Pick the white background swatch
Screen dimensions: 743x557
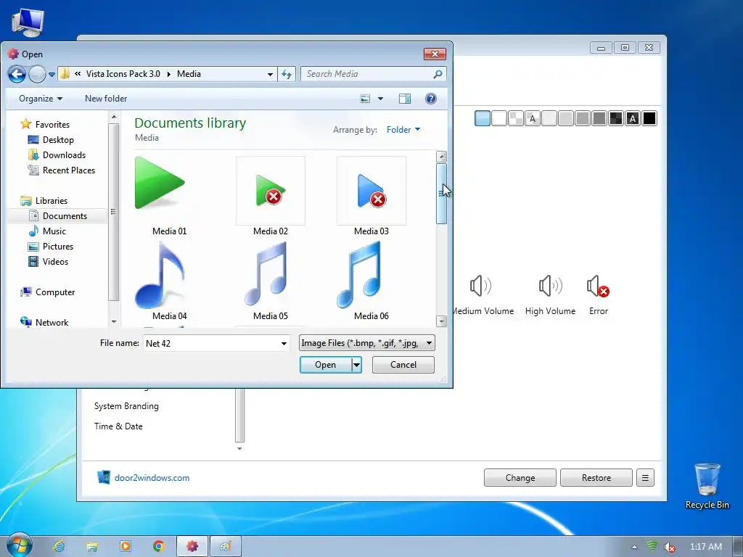pyautogui.click(x=499, y=118)
